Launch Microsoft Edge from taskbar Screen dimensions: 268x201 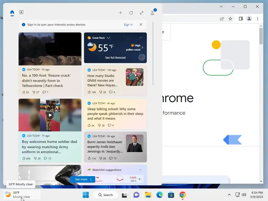(159, 195)
